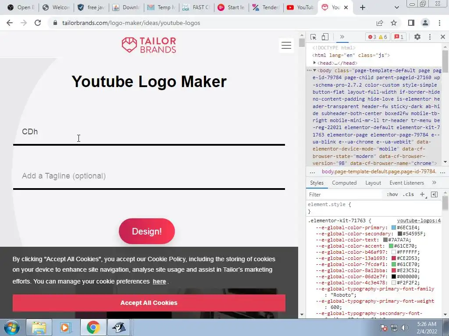Click Chrome icon in taskbar
The image size is (449, 336).
(93, 327)
